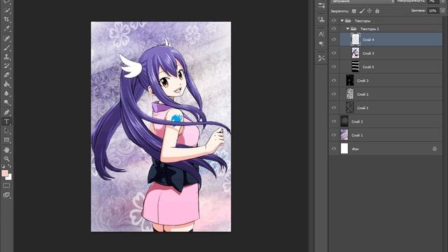The height and width of the screenshot is (252, 448).
Task: Lock transparent pixels of layer
Action: tap(354, 11)
